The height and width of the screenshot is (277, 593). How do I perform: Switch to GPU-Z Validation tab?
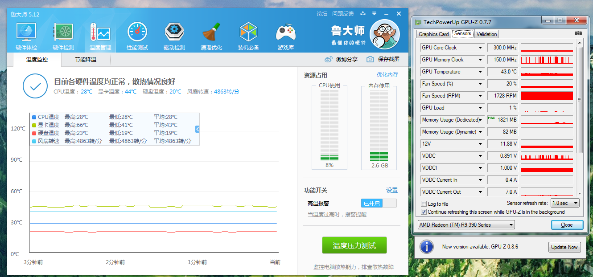pyautogui.click(x=486, y=34)
